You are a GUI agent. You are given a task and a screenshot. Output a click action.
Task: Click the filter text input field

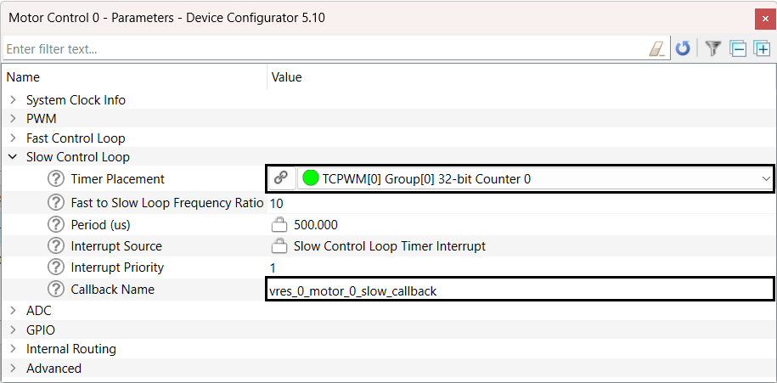pyautogui.click(x=324, y=49)
